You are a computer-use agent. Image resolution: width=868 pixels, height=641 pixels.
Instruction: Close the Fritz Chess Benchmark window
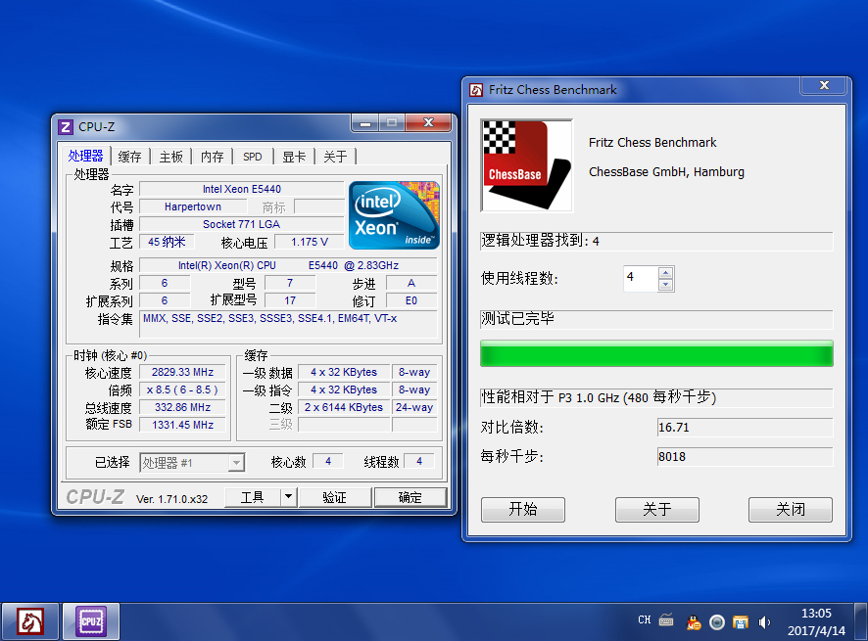[x=824, y=85]
